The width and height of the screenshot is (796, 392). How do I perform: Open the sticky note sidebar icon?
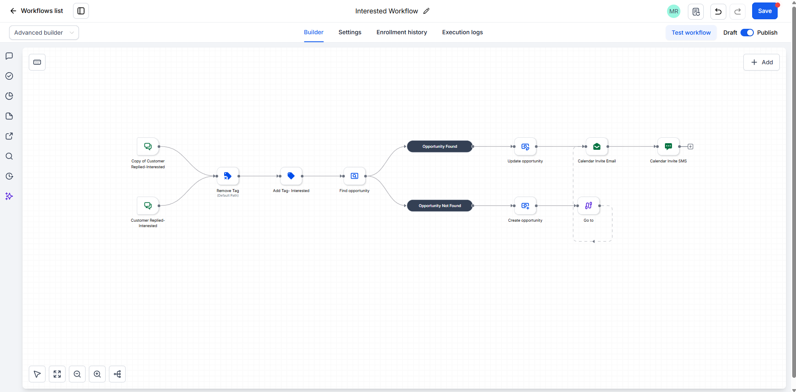(9, 116)
